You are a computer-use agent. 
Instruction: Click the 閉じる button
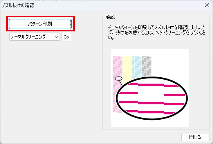coord(195,137)
